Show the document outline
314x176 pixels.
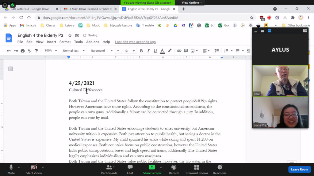tap(11, 69)
